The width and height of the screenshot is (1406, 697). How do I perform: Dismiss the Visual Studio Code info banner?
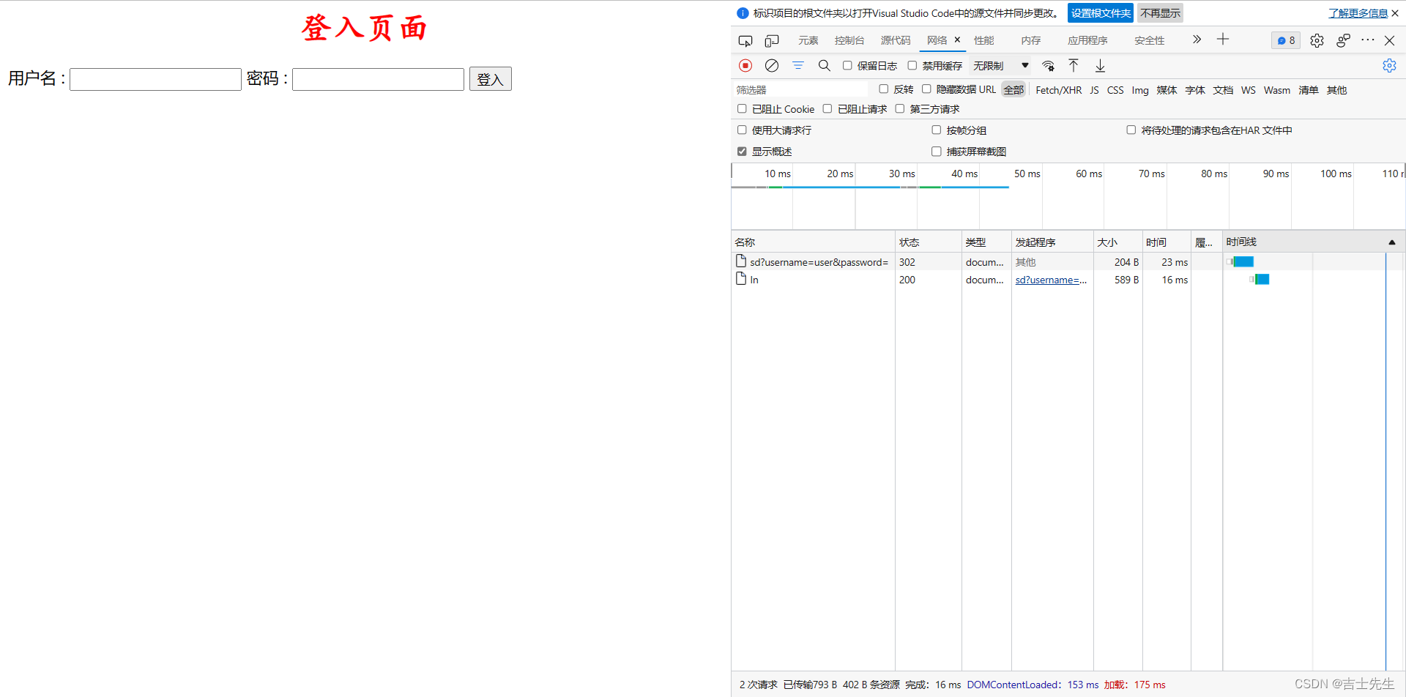click(x=1395, y=13)
